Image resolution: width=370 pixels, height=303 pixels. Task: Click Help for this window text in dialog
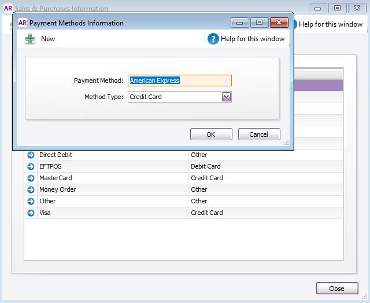253,39
